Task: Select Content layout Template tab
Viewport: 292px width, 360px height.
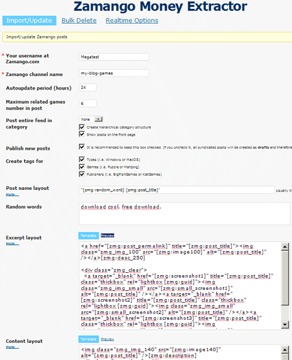Action: [x=88, y=339]
